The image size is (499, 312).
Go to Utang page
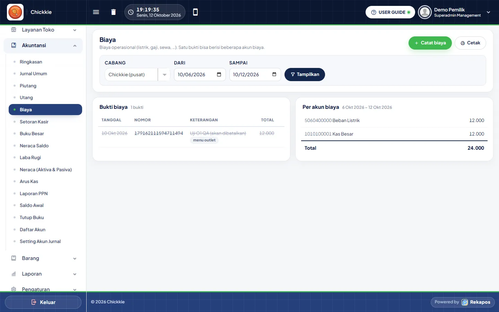[45, 97]
